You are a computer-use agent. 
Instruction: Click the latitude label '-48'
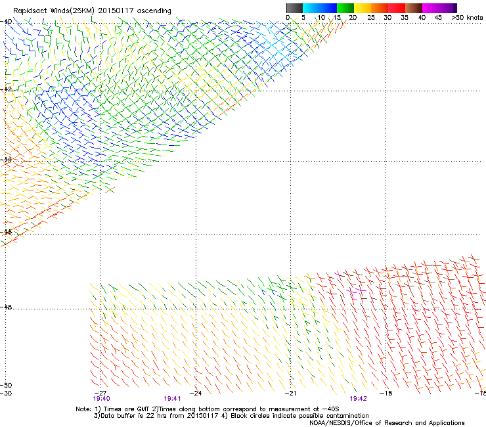click(7, 307)
